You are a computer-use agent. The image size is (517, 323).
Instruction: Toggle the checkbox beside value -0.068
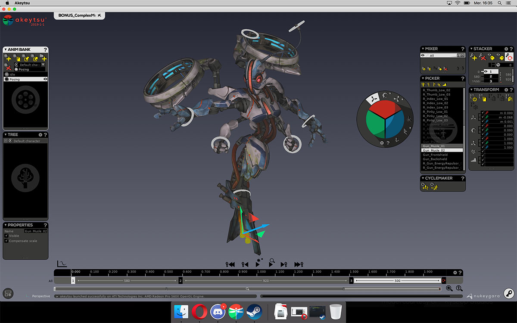click(x=482, y=117)
